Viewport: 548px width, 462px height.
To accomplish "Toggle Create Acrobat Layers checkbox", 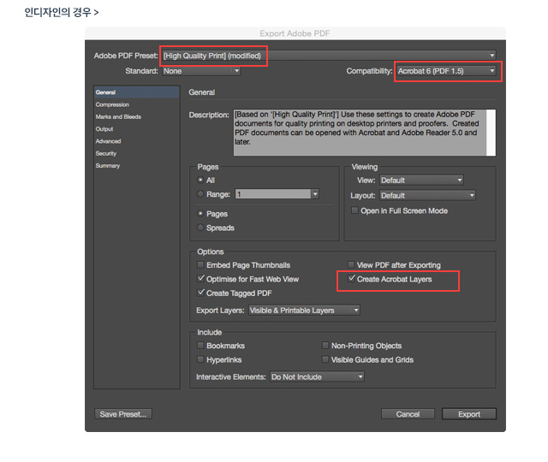I will (352, 279).
